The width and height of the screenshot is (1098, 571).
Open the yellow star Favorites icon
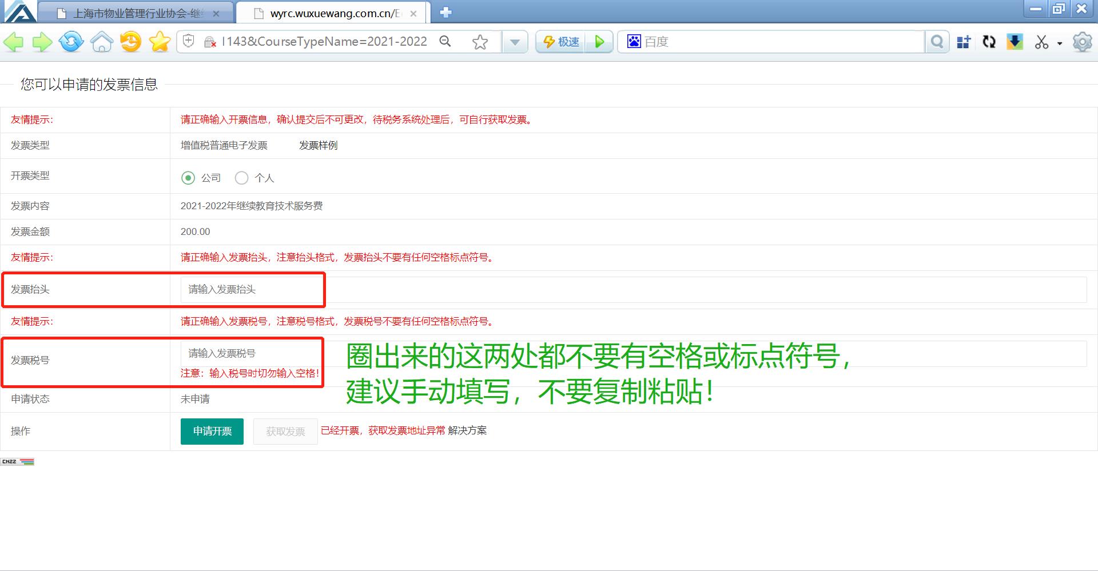pos(160,42)
